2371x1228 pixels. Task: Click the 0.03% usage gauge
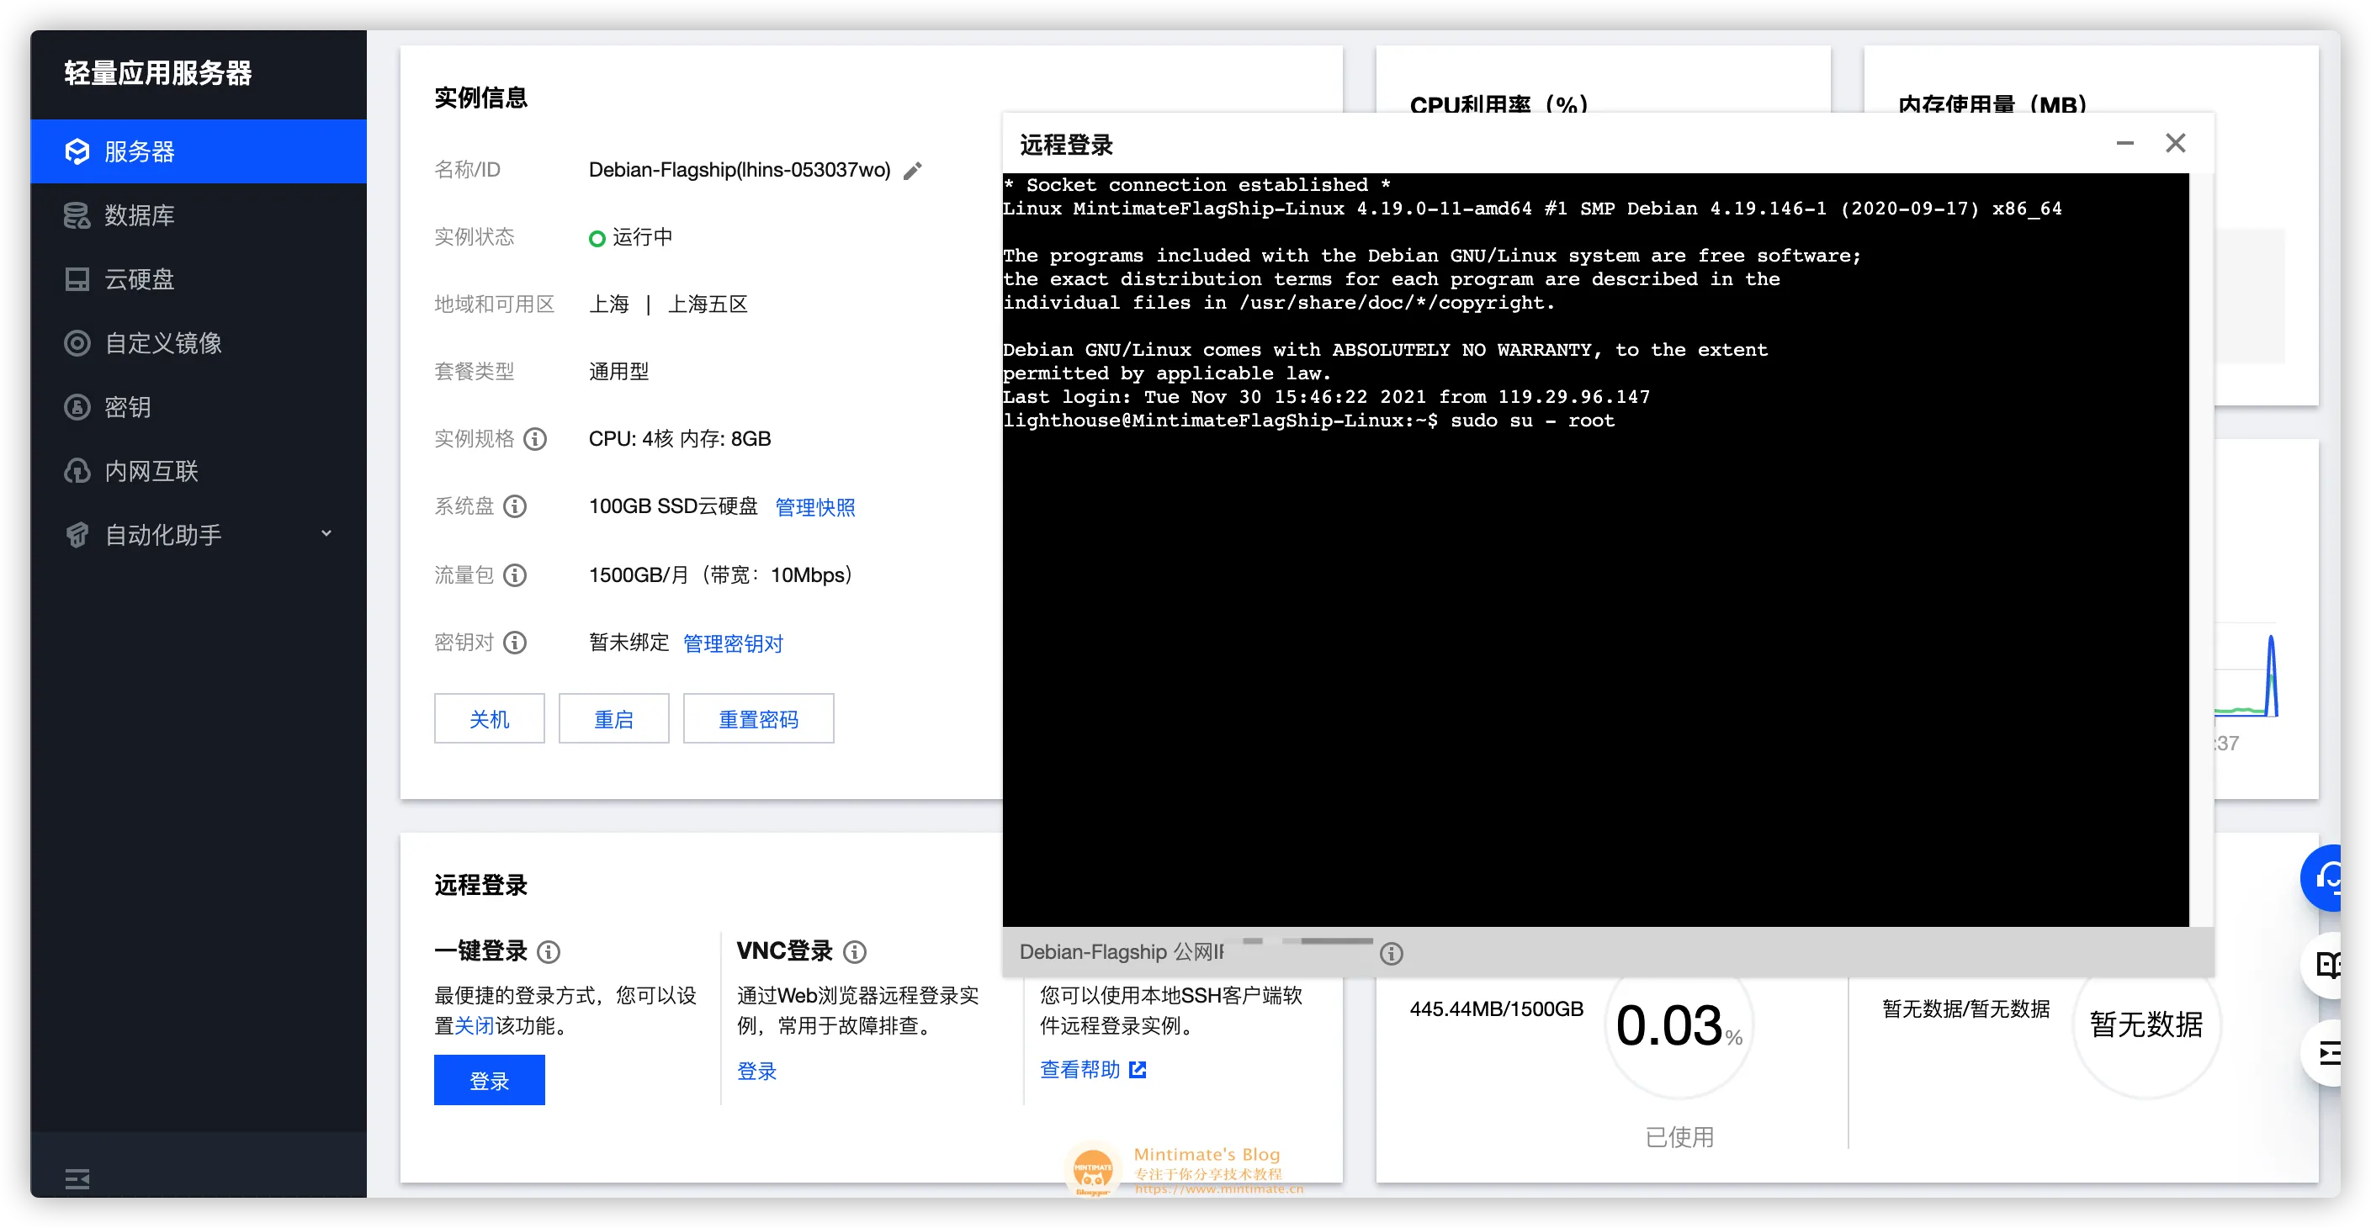(x=1679, y=1024)
